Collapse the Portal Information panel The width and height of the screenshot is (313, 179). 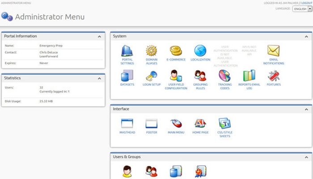[99, 37]
